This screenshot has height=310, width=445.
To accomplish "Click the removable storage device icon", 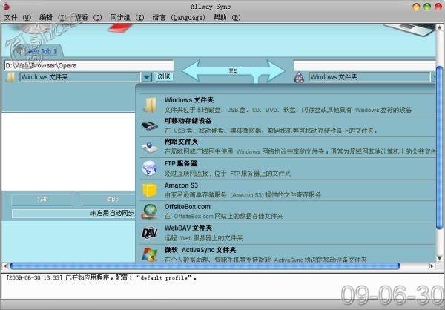I will pos(149,126).
